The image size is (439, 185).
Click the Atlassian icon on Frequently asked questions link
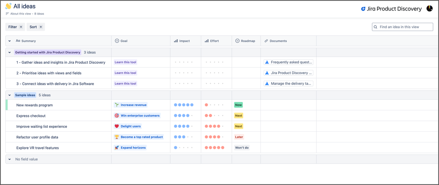(267, 62)
